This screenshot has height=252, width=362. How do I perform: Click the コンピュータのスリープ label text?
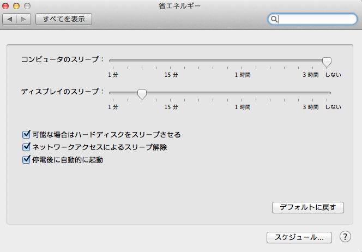coord(62,59)
